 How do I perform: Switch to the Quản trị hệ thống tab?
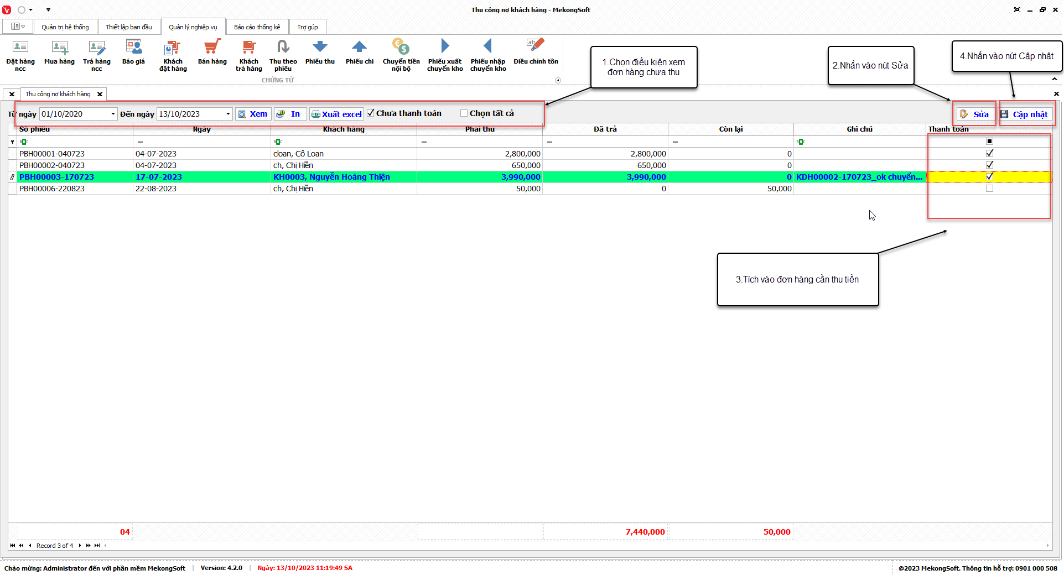tap(65, 27)
